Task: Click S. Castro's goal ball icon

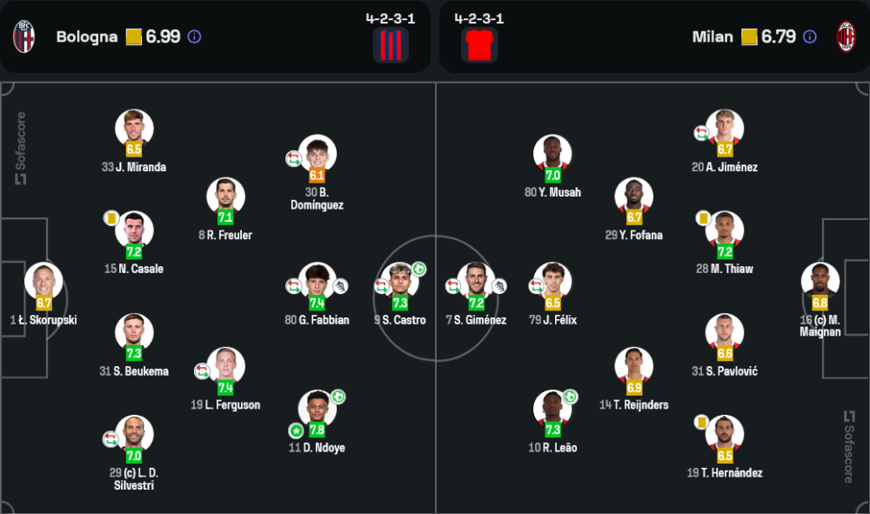Action: tap(419, 270)
